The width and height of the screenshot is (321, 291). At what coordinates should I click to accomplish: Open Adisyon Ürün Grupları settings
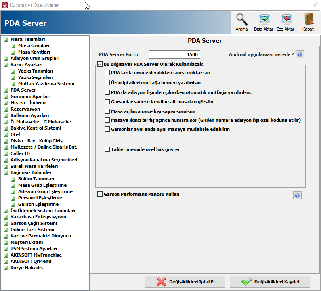(35, 58)
